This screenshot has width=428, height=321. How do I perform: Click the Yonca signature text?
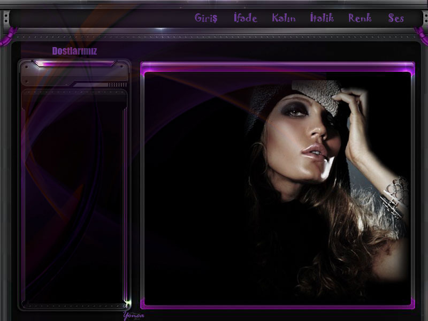pos(133,316)
